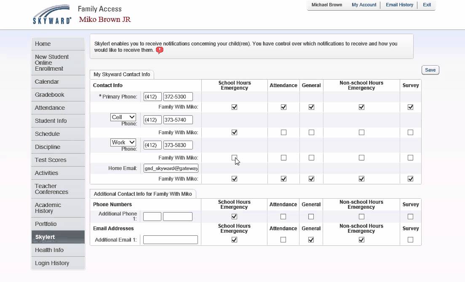Open Teacher Conferences page
This screenshot has height=282, width=465.
click(x=58, y=189)
